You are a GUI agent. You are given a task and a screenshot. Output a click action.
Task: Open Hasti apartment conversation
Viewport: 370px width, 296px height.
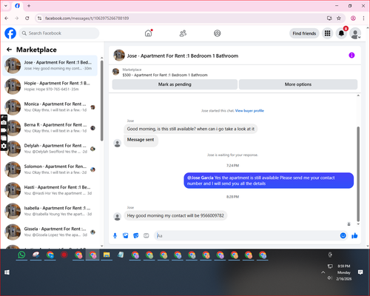[x=50, y=190]
